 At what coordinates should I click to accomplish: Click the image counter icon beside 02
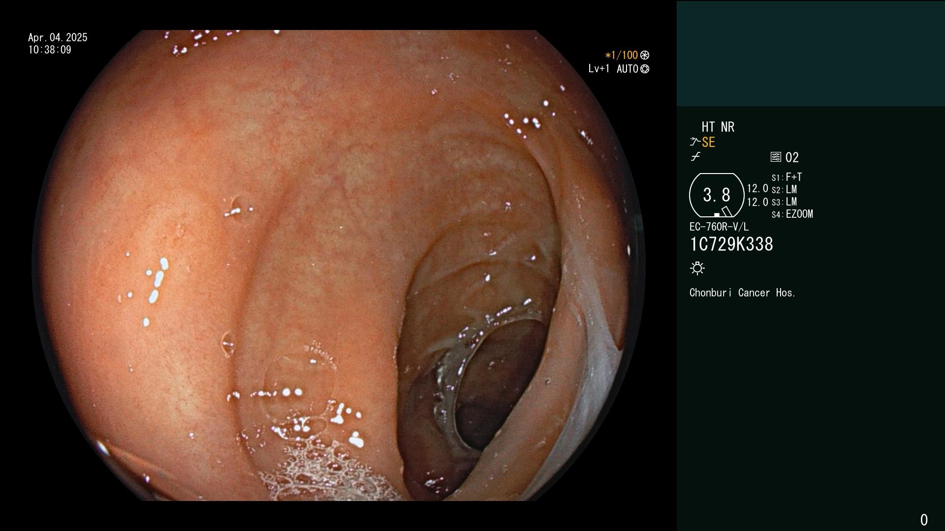pos(776,157)
